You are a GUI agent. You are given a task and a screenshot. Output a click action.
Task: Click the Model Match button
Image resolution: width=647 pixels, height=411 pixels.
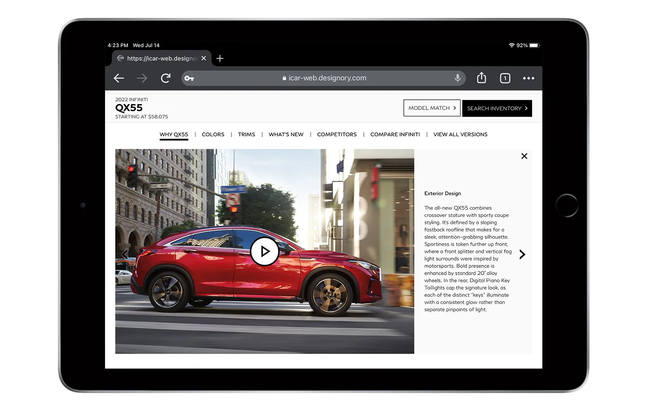click(x=432, y=108)
